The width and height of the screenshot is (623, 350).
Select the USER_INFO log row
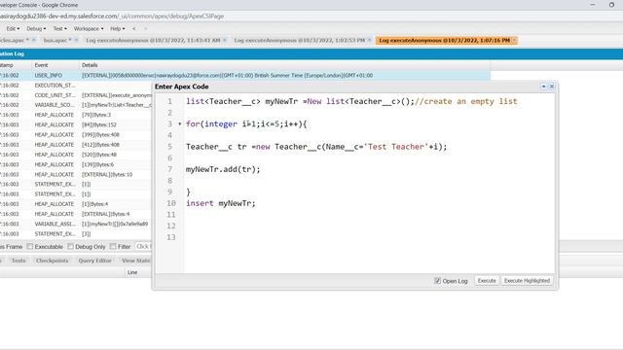coord(245,76)
